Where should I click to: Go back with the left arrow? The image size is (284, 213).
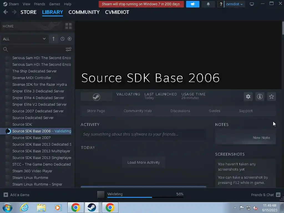tap(6, 12)
